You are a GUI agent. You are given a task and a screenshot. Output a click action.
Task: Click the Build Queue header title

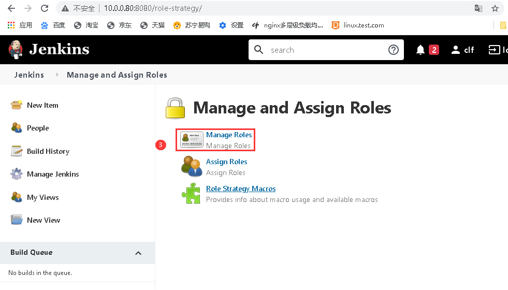(x=32, y=252)
